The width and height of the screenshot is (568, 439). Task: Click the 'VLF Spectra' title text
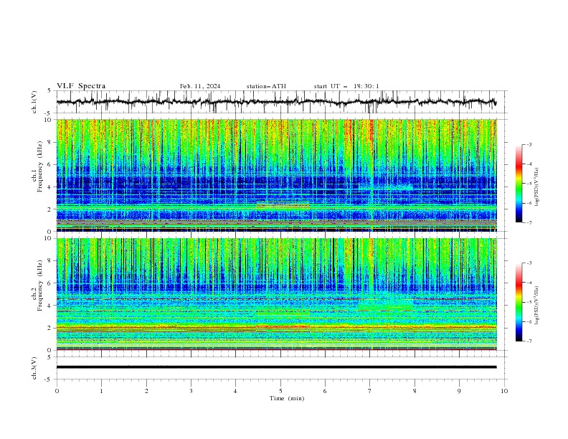[81, 86]
